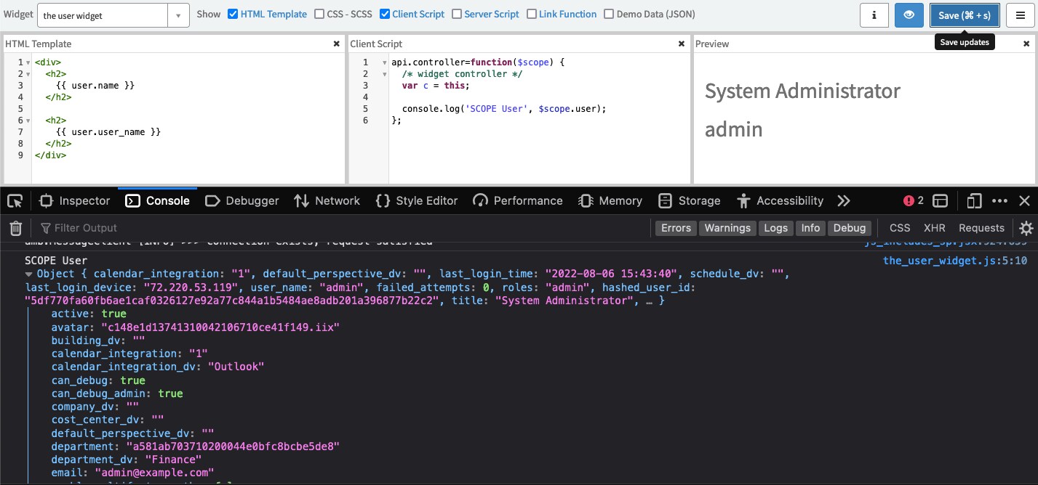The height and width of the screenshot is (485, 1038).
Task: Collapse the logged Object in console
Action: pos(29,274)
